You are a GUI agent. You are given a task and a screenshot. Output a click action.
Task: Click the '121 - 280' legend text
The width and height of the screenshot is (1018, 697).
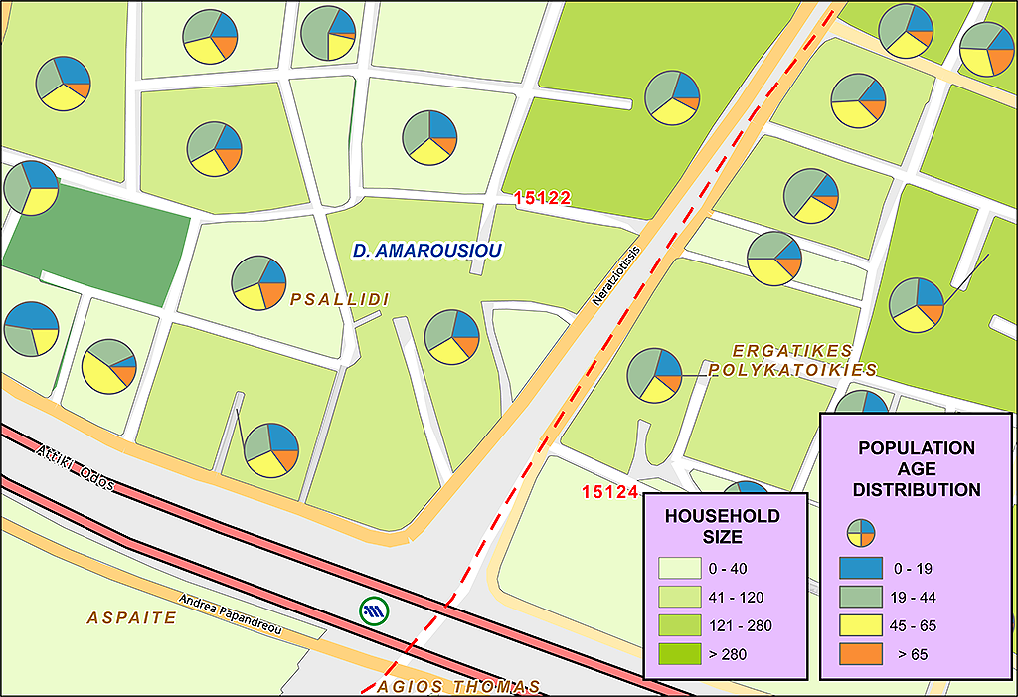[x=740, y=626]
